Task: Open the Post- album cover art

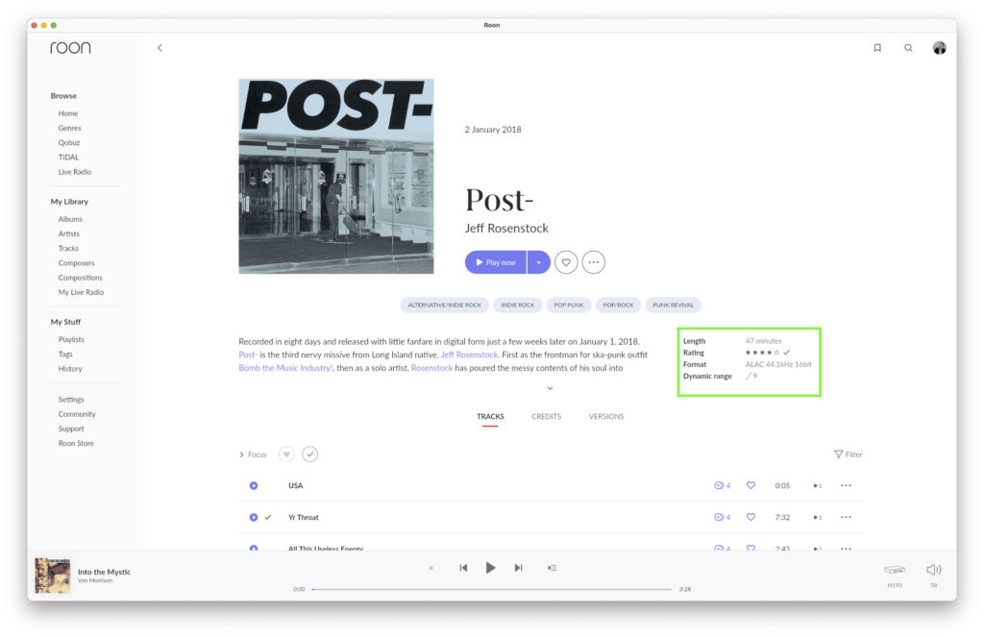Action: [335, 177]
